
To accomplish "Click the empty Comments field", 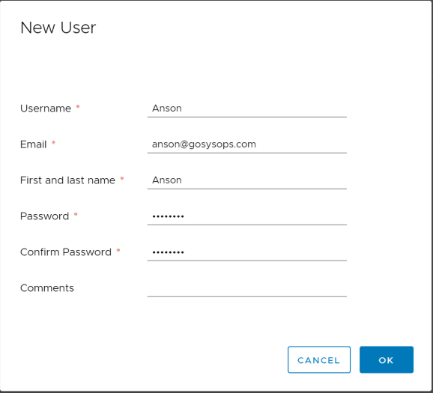I will click(247, 288).
